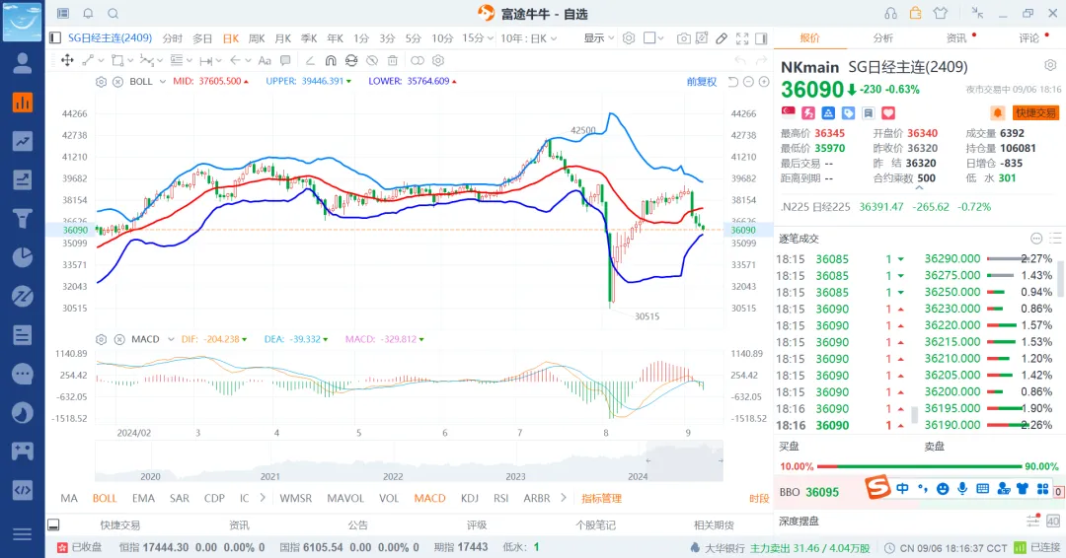The height and width of the screenshot is (558, 1066).
Task: Open the 10年:日K range dropdown
Action: tap(529, 38)
